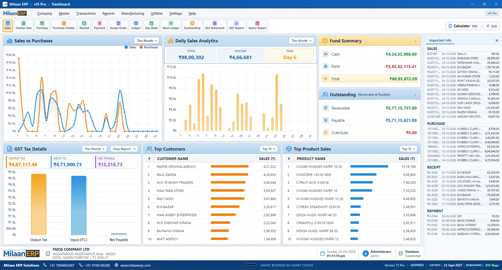Viewport: 502px width, 270px height.
Task: Click the Receivable icon in Outstanding panel
Action: (326, 108)
